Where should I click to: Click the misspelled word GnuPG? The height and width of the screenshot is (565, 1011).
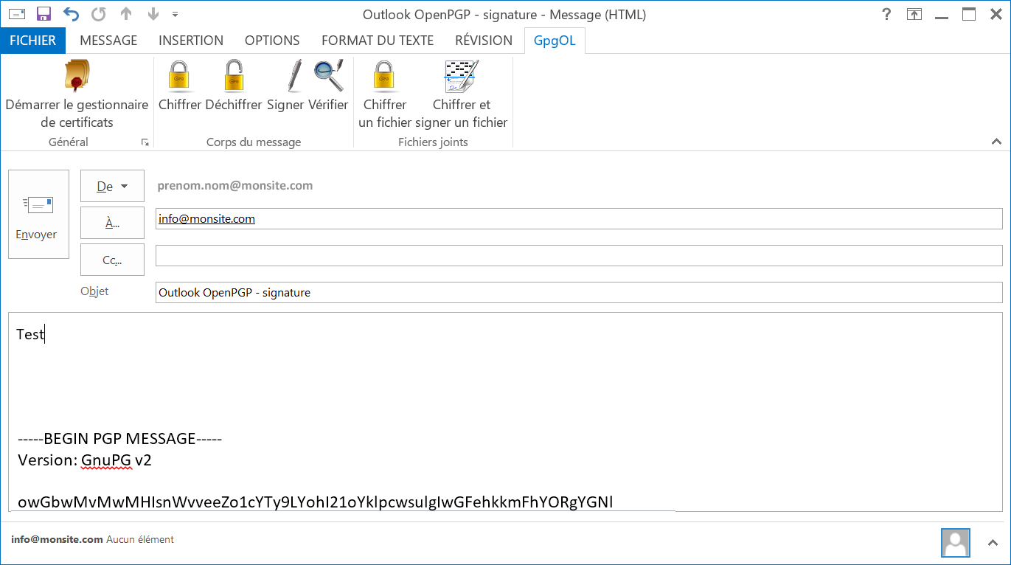(106, 461)
